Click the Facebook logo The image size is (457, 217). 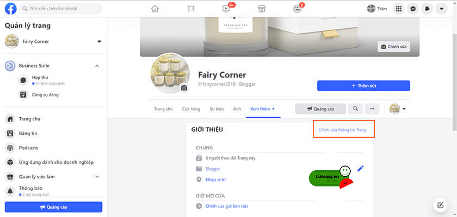coord(11,9)
